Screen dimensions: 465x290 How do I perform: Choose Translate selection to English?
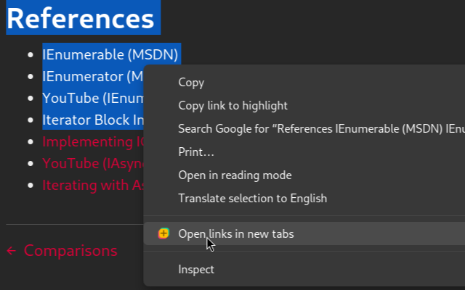(x=252, y=199)
